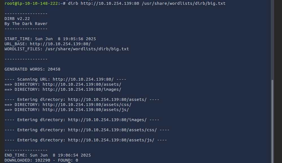Click the GENERATED WORDS count 20458
Screen dimensions: 282x163
(x=54, y=69)
